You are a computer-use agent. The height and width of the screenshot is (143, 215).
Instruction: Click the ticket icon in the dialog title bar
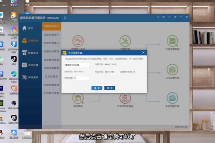[x=64, y=53]
